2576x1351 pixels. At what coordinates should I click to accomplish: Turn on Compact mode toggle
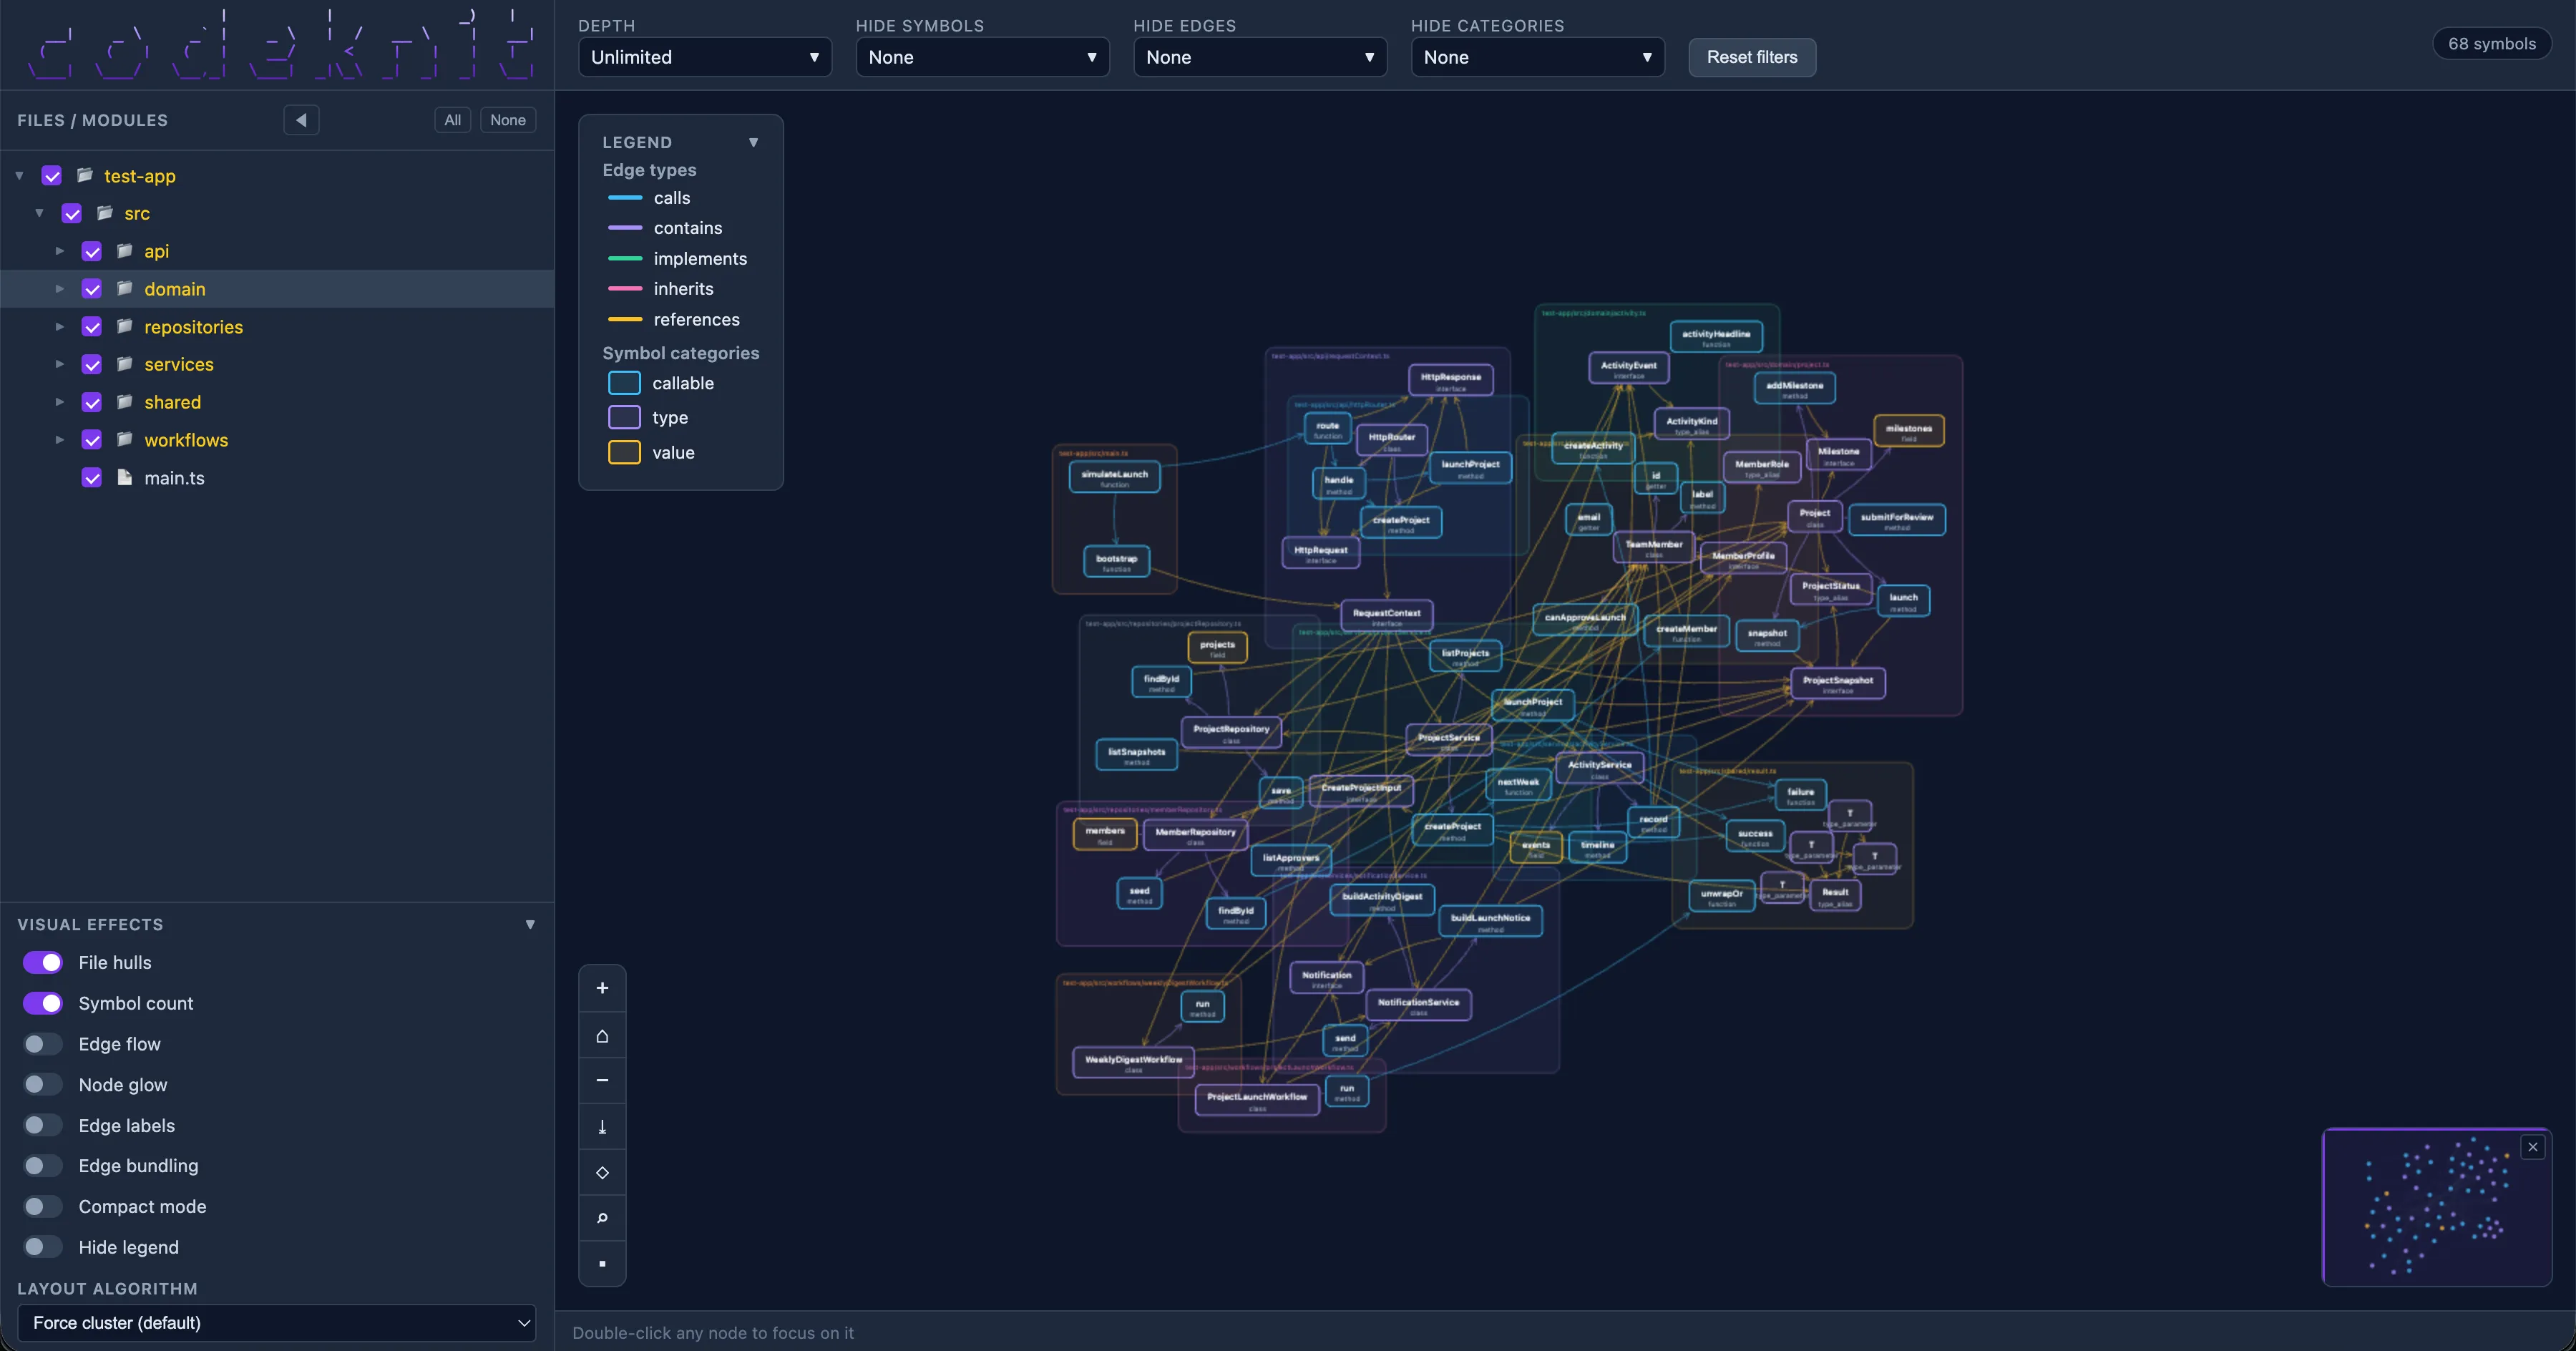[x=43, y=1206]
